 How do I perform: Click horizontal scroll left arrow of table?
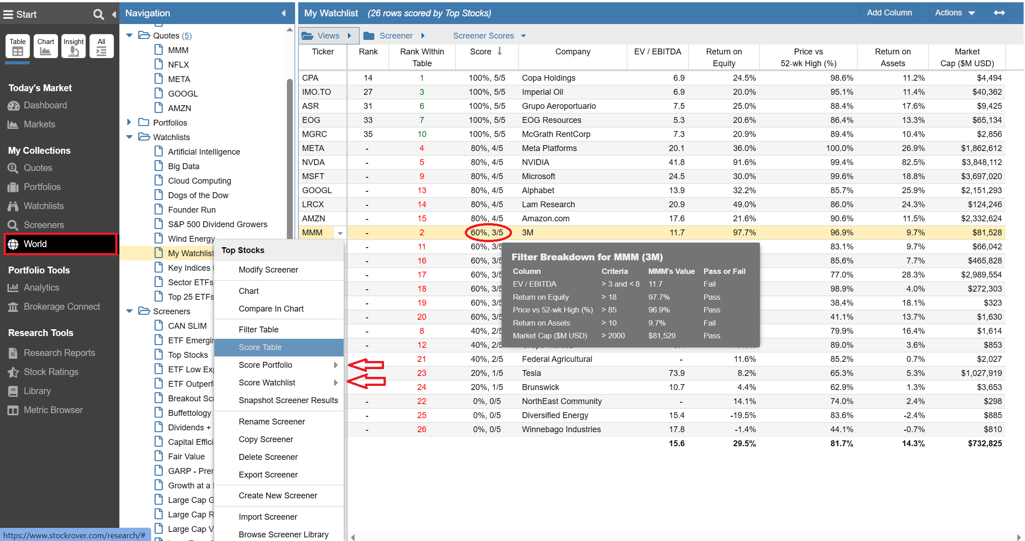pos(352,537)
